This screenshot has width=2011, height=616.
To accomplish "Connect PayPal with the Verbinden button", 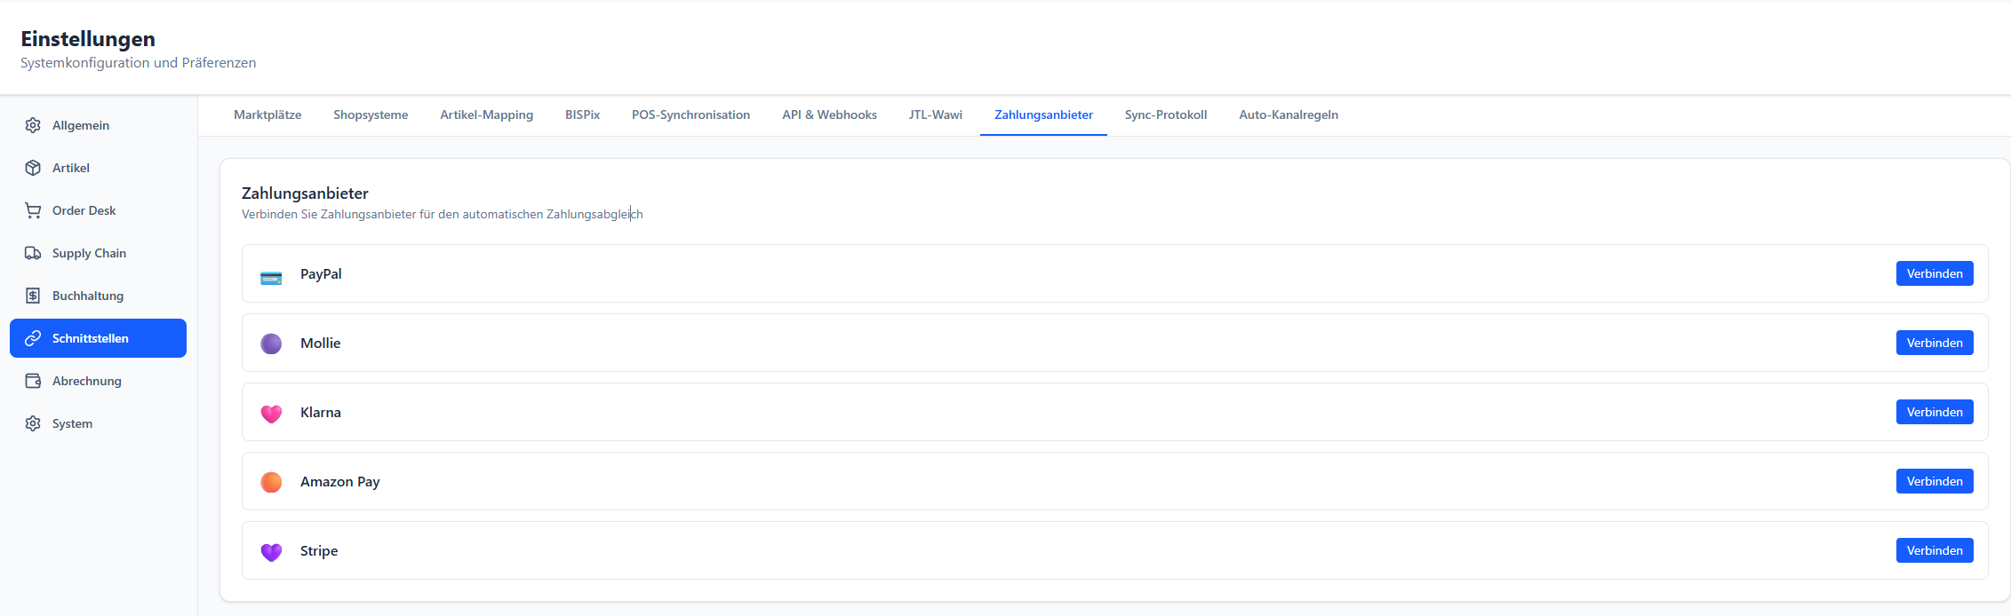I will 1935,273.
